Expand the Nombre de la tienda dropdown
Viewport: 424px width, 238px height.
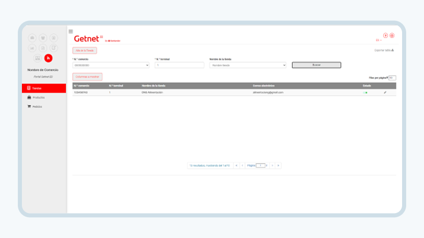tap(248, 65)
